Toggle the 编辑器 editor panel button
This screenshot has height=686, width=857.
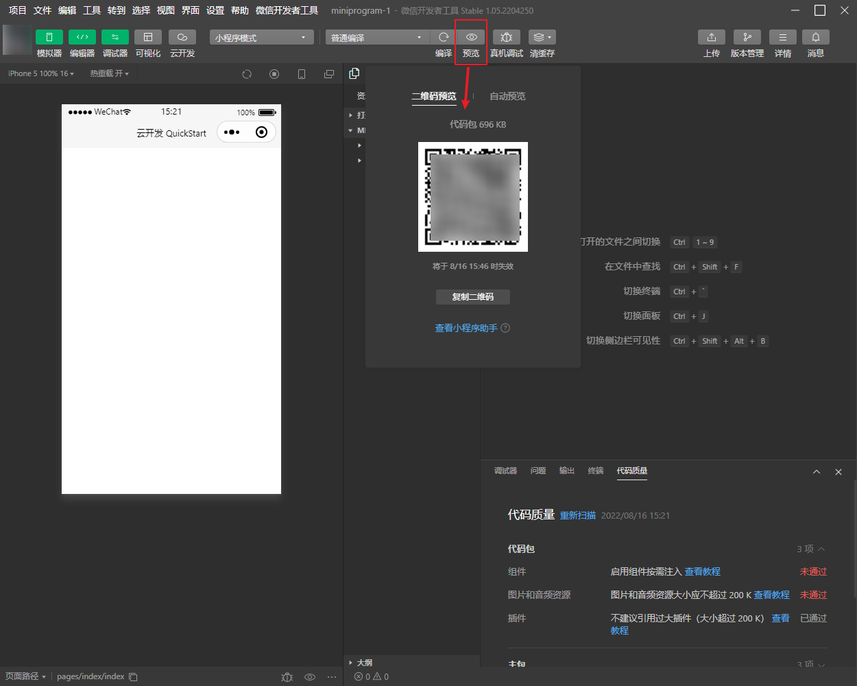point(82,38)
